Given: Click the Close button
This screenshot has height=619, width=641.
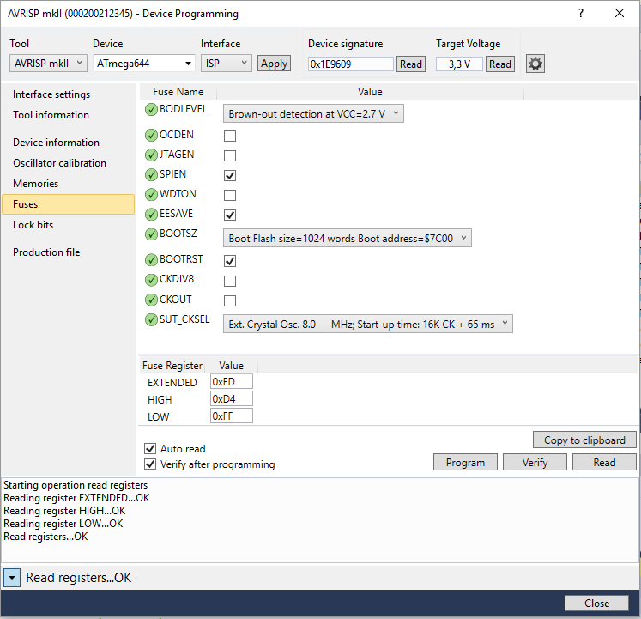Looking at the screenshot, I should tap(596, 604).
